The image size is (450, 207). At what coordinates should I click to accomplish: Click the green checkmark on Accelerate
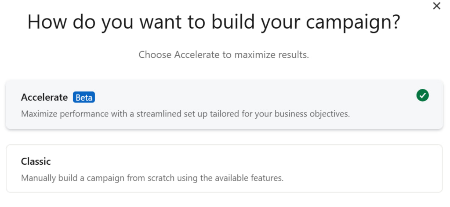tap(422, 95)
